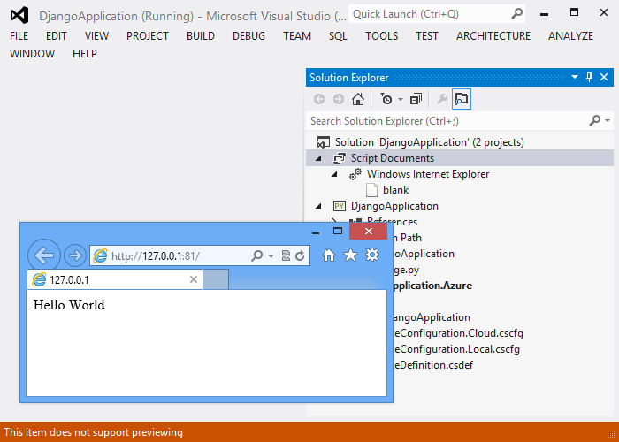The width and height of the screenshot is (619, 442).
Task: Toggle the Preview Selected Items button
Action: pyautogui.click(x=462, y=99)
